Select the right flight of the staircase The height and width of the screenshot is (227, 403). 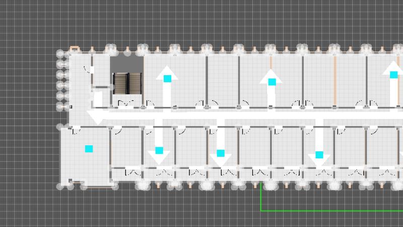pyautogui.click(x=136, y=84)
